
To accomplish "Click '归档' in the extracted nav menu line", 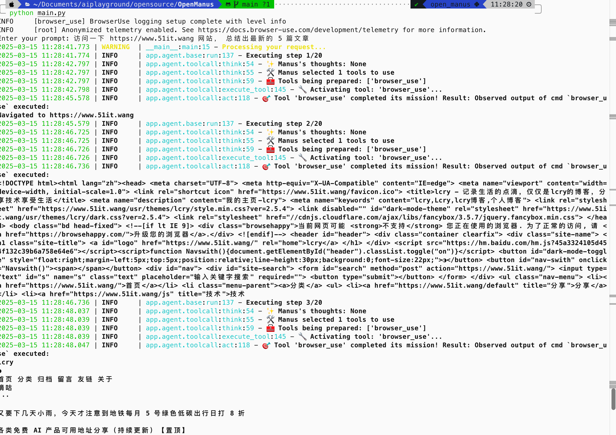I will click(45, 379).
